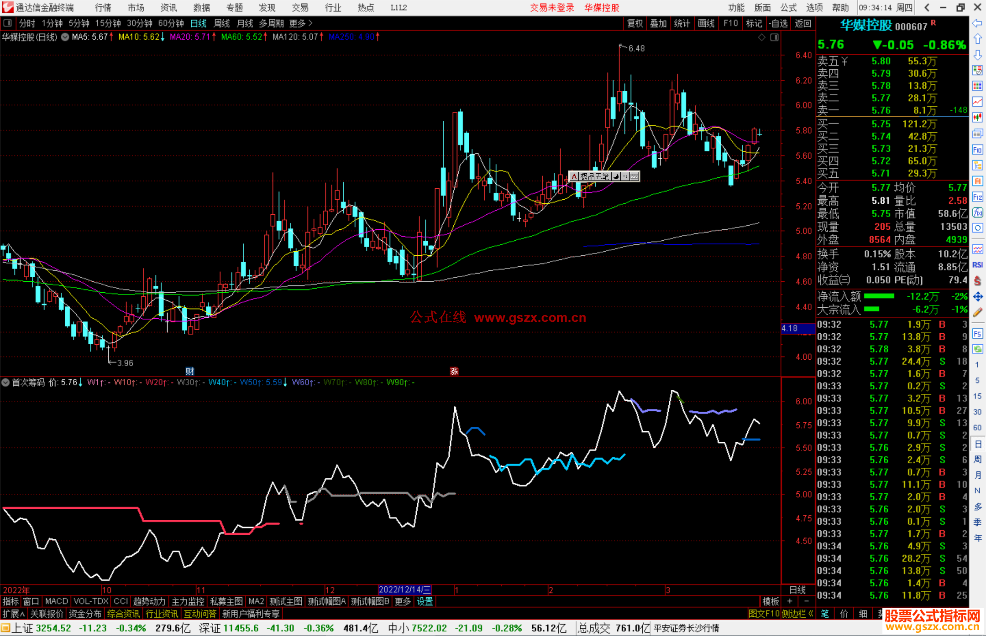Open the K-line candlestick chart sidebar icon

(977, 118)
